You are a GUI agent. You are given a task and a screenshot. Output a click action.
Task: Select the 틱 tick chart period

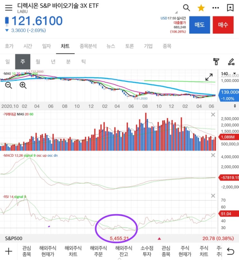tap(83, 62)
